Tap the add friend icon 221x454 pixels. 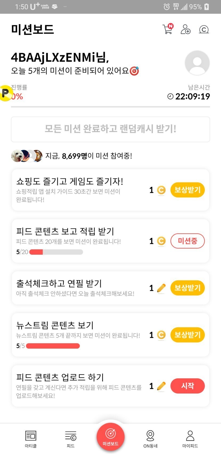(x=185, y=29)
